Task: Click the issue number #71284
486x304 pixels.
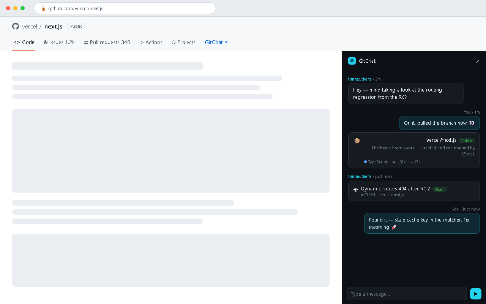Action: click(368, 195)
